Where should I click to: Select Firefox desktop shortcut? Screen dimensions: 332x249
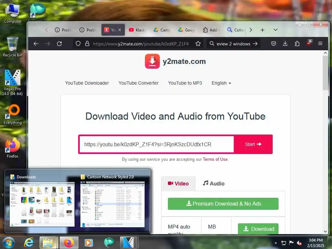pyautogui.click(x=13, y=148)
